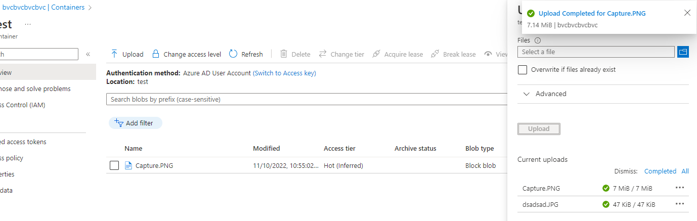Click the breadcrumb chevron after Containers

[x=90, y=8]
